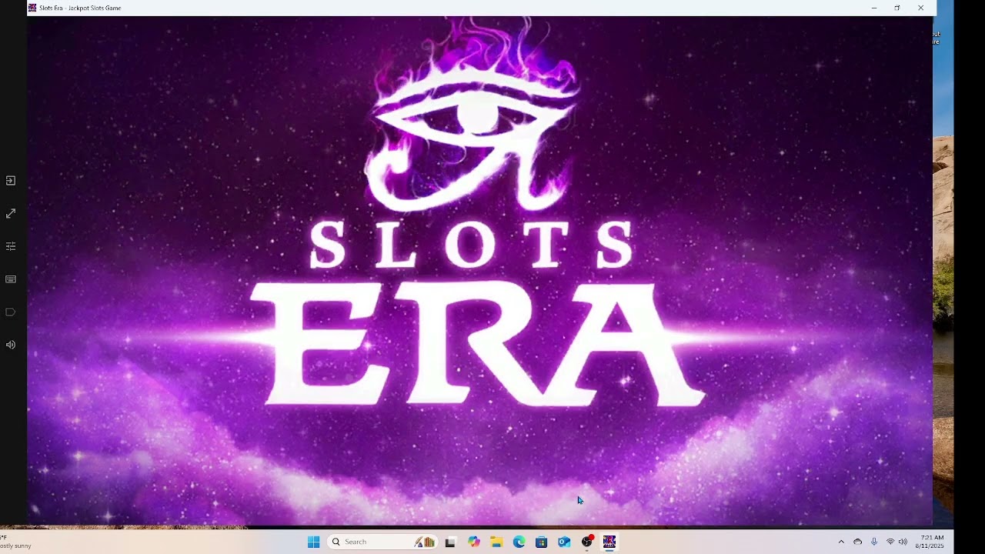Toggle fullscreen with the diagonal arrows icon
This screenshot has width=985, height=554.
[x=11, y=213]
